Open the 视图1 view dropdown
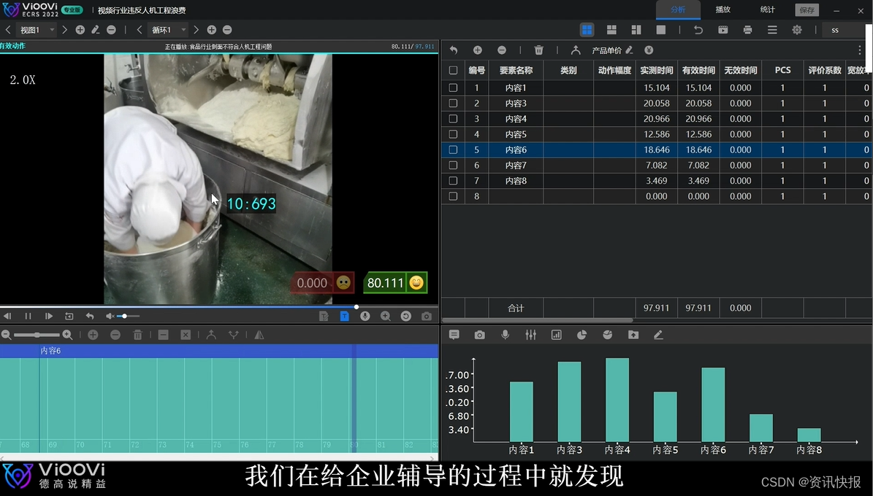 tap(37, 30)
